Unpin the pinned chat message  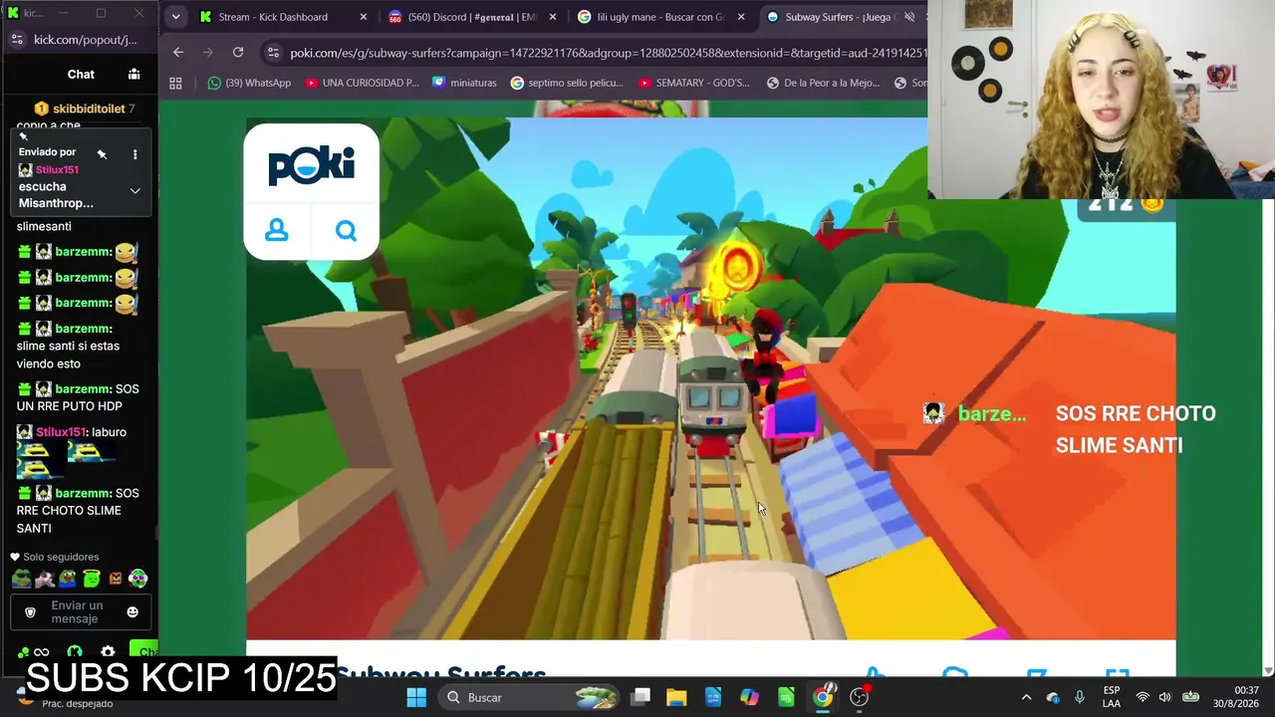point(102,154)
